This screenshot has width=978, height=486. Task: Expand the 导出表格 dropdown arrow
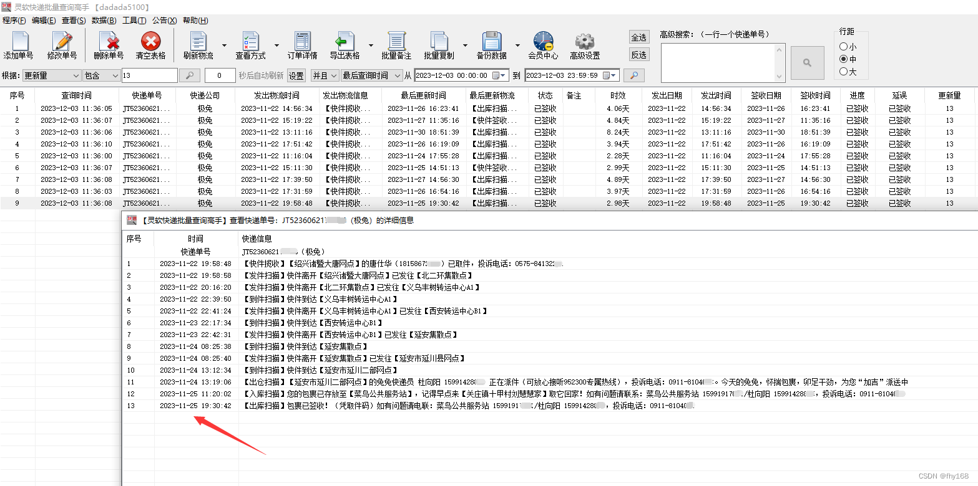[371, 45]
